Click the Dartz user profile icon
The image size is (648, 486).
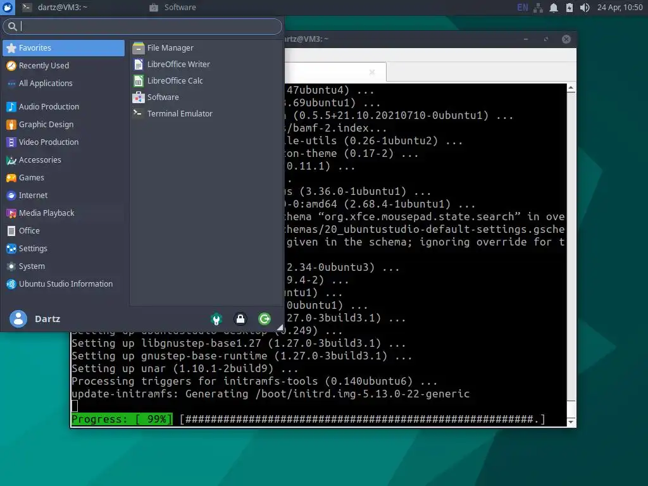(18, 319)
